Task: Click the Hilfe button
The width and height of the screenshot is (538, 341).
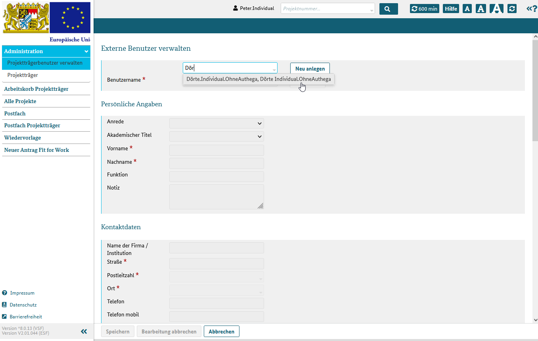Action: pos(451,9)
